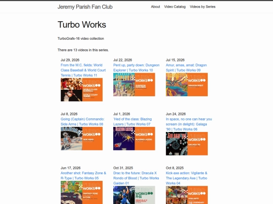
Task: Open the Dragon Spirit Turbo Works 09 link
Action: pos(186,67)
